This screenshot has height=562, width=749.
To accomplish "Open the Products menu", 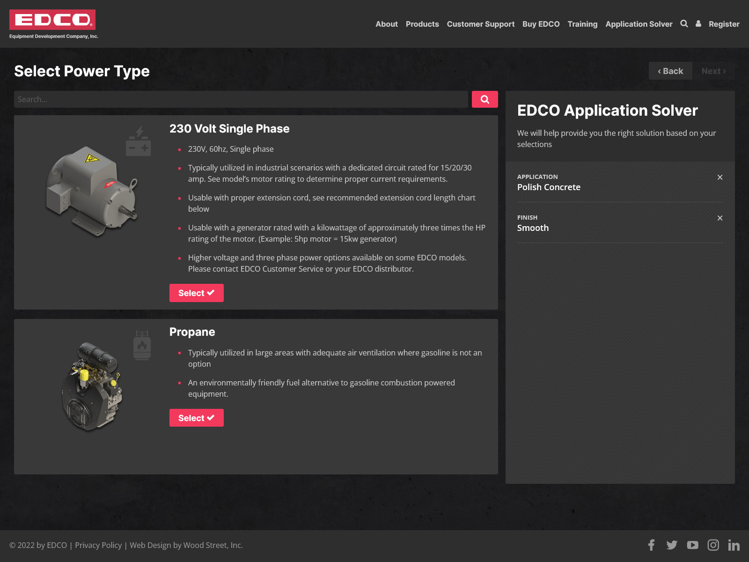I will (422, 24).
